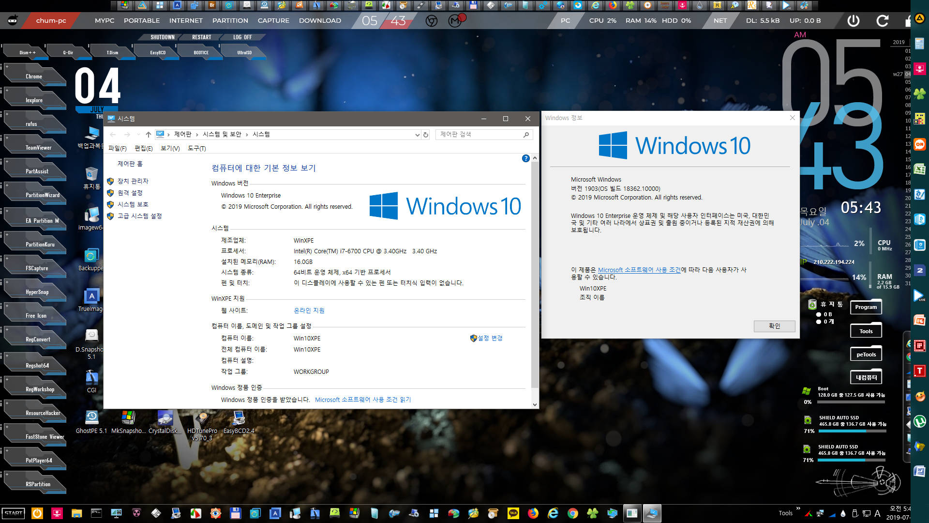Open the 보기(V) menu
929x523 pixels.
(x=170, y=149)
